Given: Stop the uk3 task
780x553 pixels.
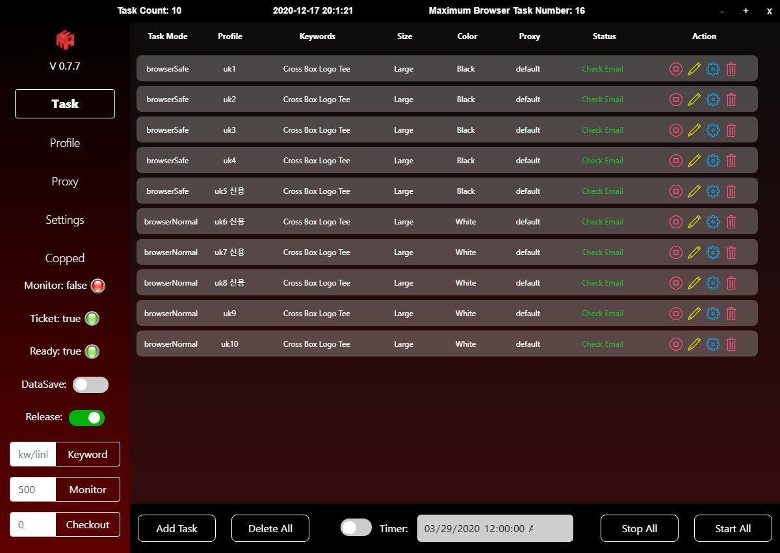Looking at the screenshot, I should (x=676, y=130).
